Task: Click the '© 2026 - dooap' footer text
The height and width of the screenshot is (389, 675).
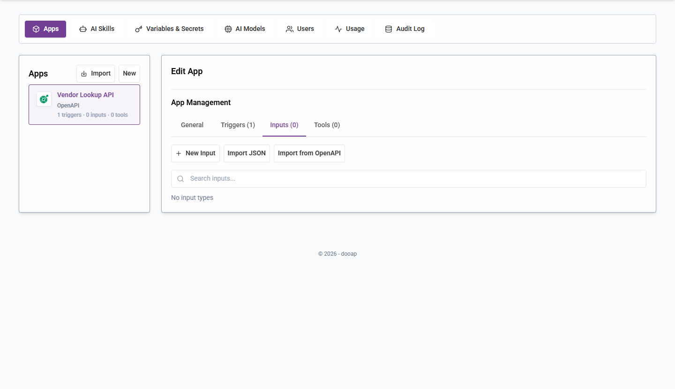Action: [337, 254]
